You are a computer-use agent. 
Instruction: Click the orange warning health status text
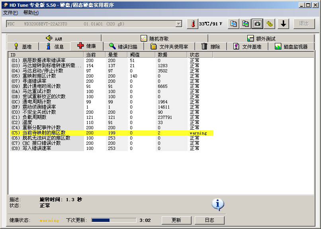click(49, 220)
